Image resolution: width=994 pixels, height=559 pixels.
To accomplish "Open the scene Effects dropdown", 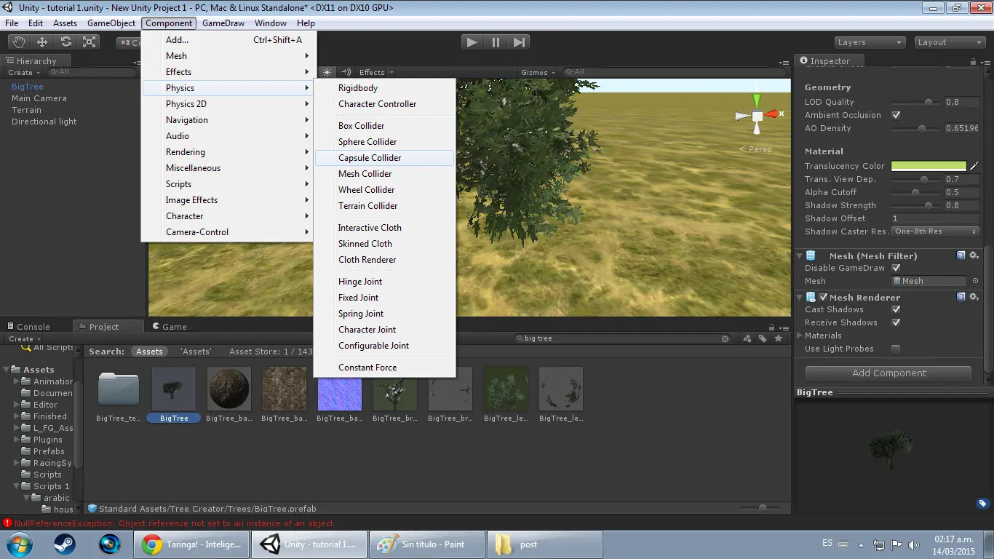I will [376, 72].
